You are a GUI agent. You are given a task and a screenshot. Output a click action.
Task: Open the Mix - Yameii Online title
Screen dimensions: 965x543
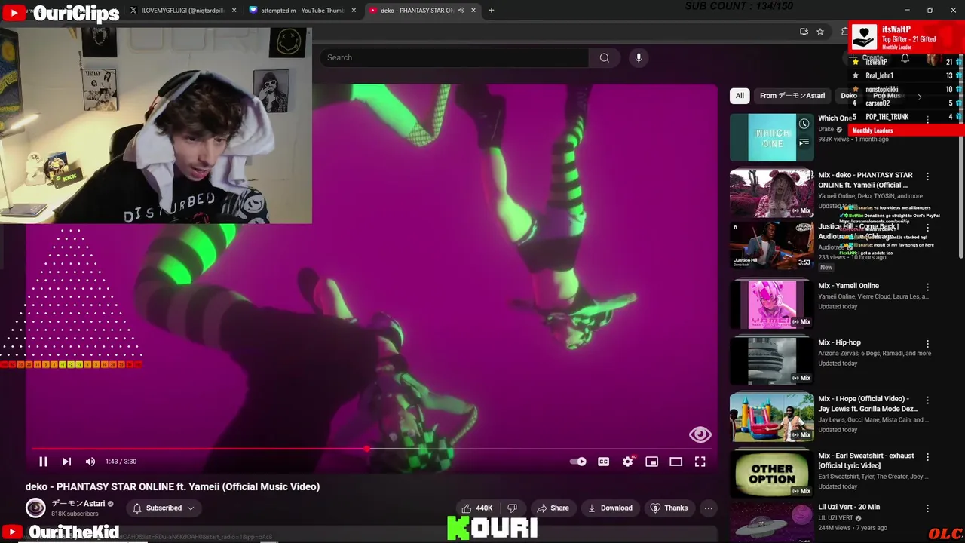tap(849, 286)
